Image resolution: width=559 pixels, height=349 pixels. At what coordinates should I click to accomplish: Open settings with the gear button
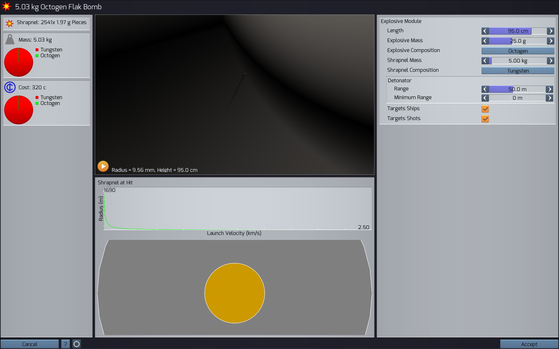pyautogui.click(x=77, y=344)
